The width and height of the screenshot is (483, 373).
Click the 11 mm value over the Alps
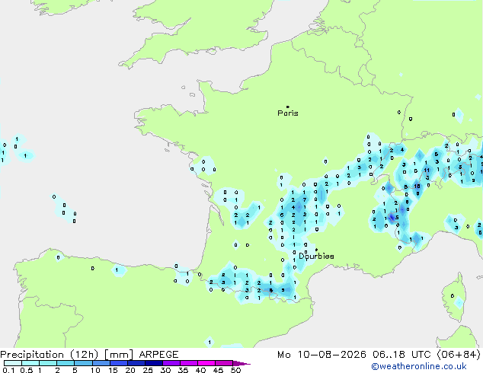point(427,171)
